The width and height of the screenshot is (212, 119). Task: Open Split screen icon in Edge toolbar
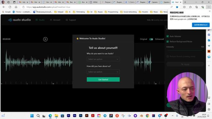pyautogui.click(x=184, y=7)
